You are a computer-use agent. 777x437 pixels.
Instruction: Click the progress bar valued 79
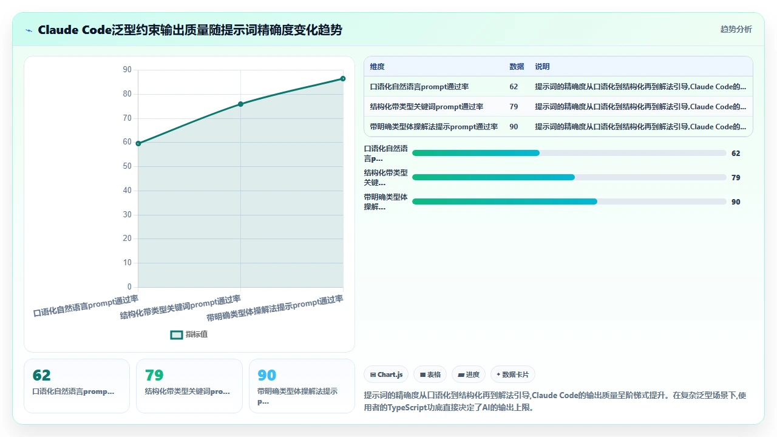pyautogui.click(x=569, y=177)
